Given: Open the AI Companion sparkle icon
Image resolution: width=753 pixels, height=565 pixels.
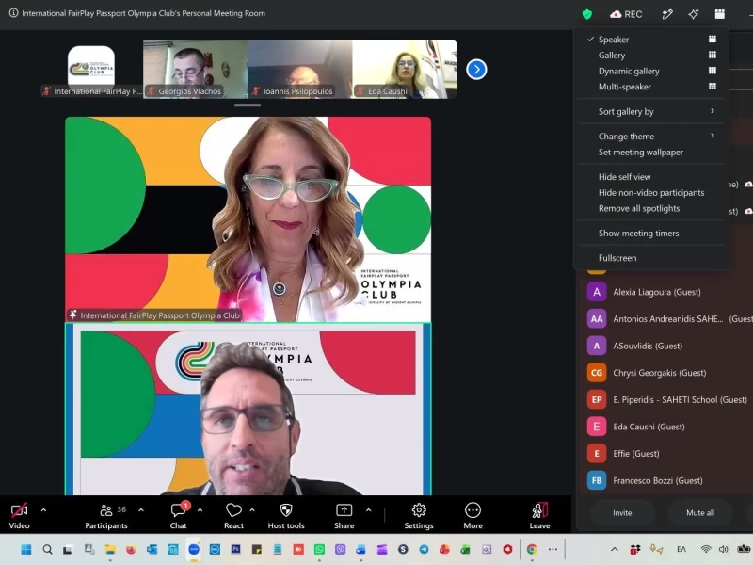Looking at the screenshot, I should (x=693, y=14).
